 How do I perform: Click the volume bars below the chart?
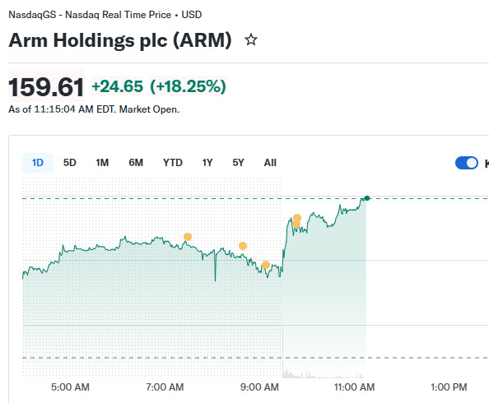point(323,373)
